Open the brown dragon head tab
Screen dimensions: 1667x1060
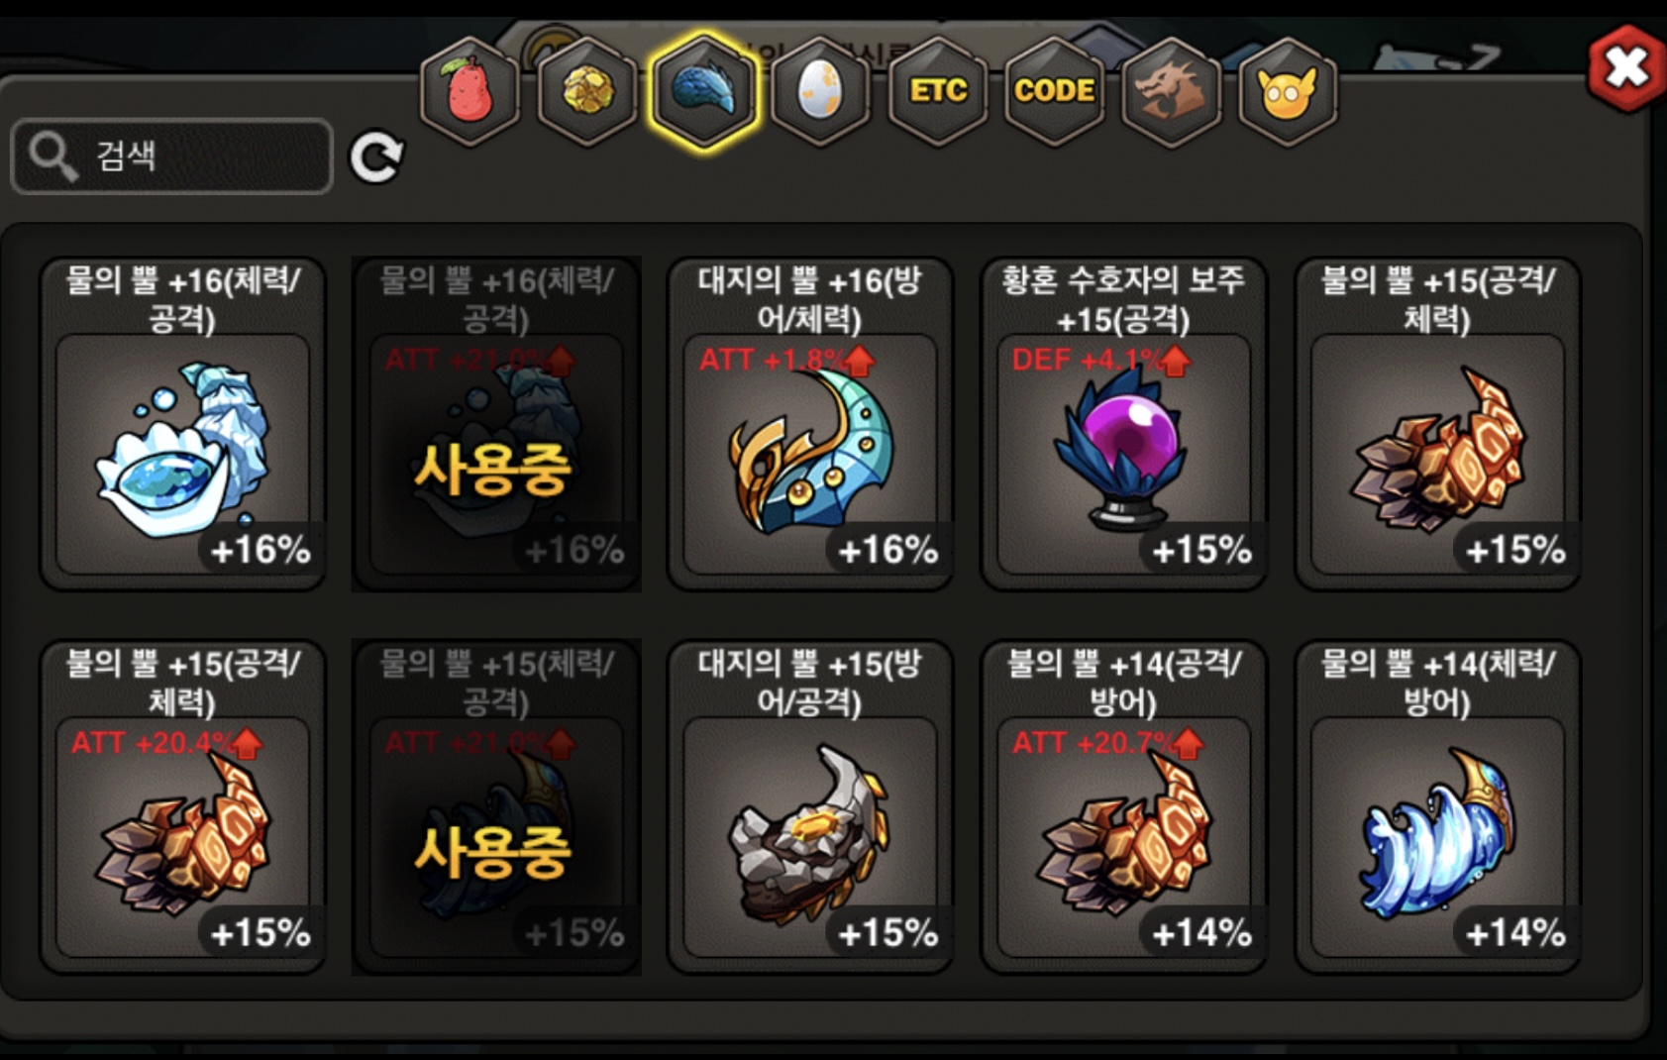point(1171,90)
